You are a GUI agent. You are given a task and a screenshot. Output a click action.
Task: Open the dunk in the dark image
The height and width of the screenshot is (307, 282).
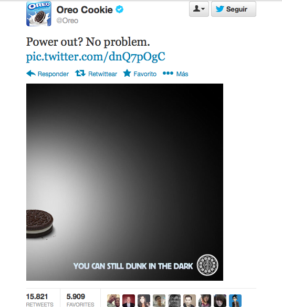(124, 182)
